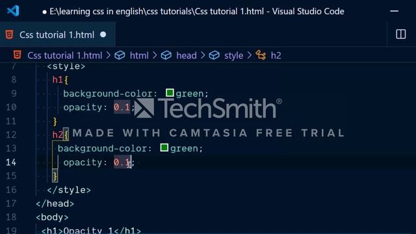This screenshot has height=234, width=416.
Task: Open the Css tutorial 1.html breadcrumb
Action: [65, 55]
